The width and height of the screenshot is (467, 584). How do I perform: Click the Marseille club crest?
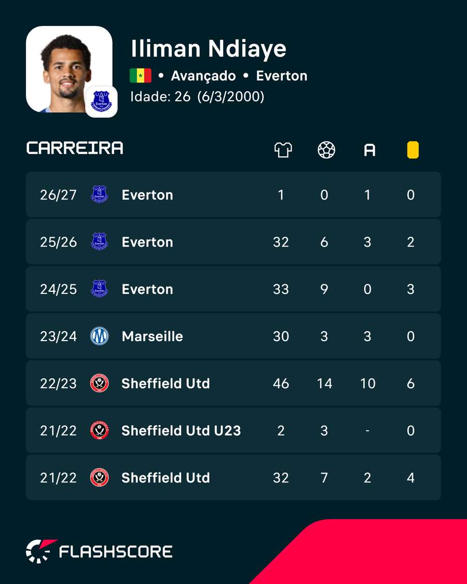(x=100, y=336)
